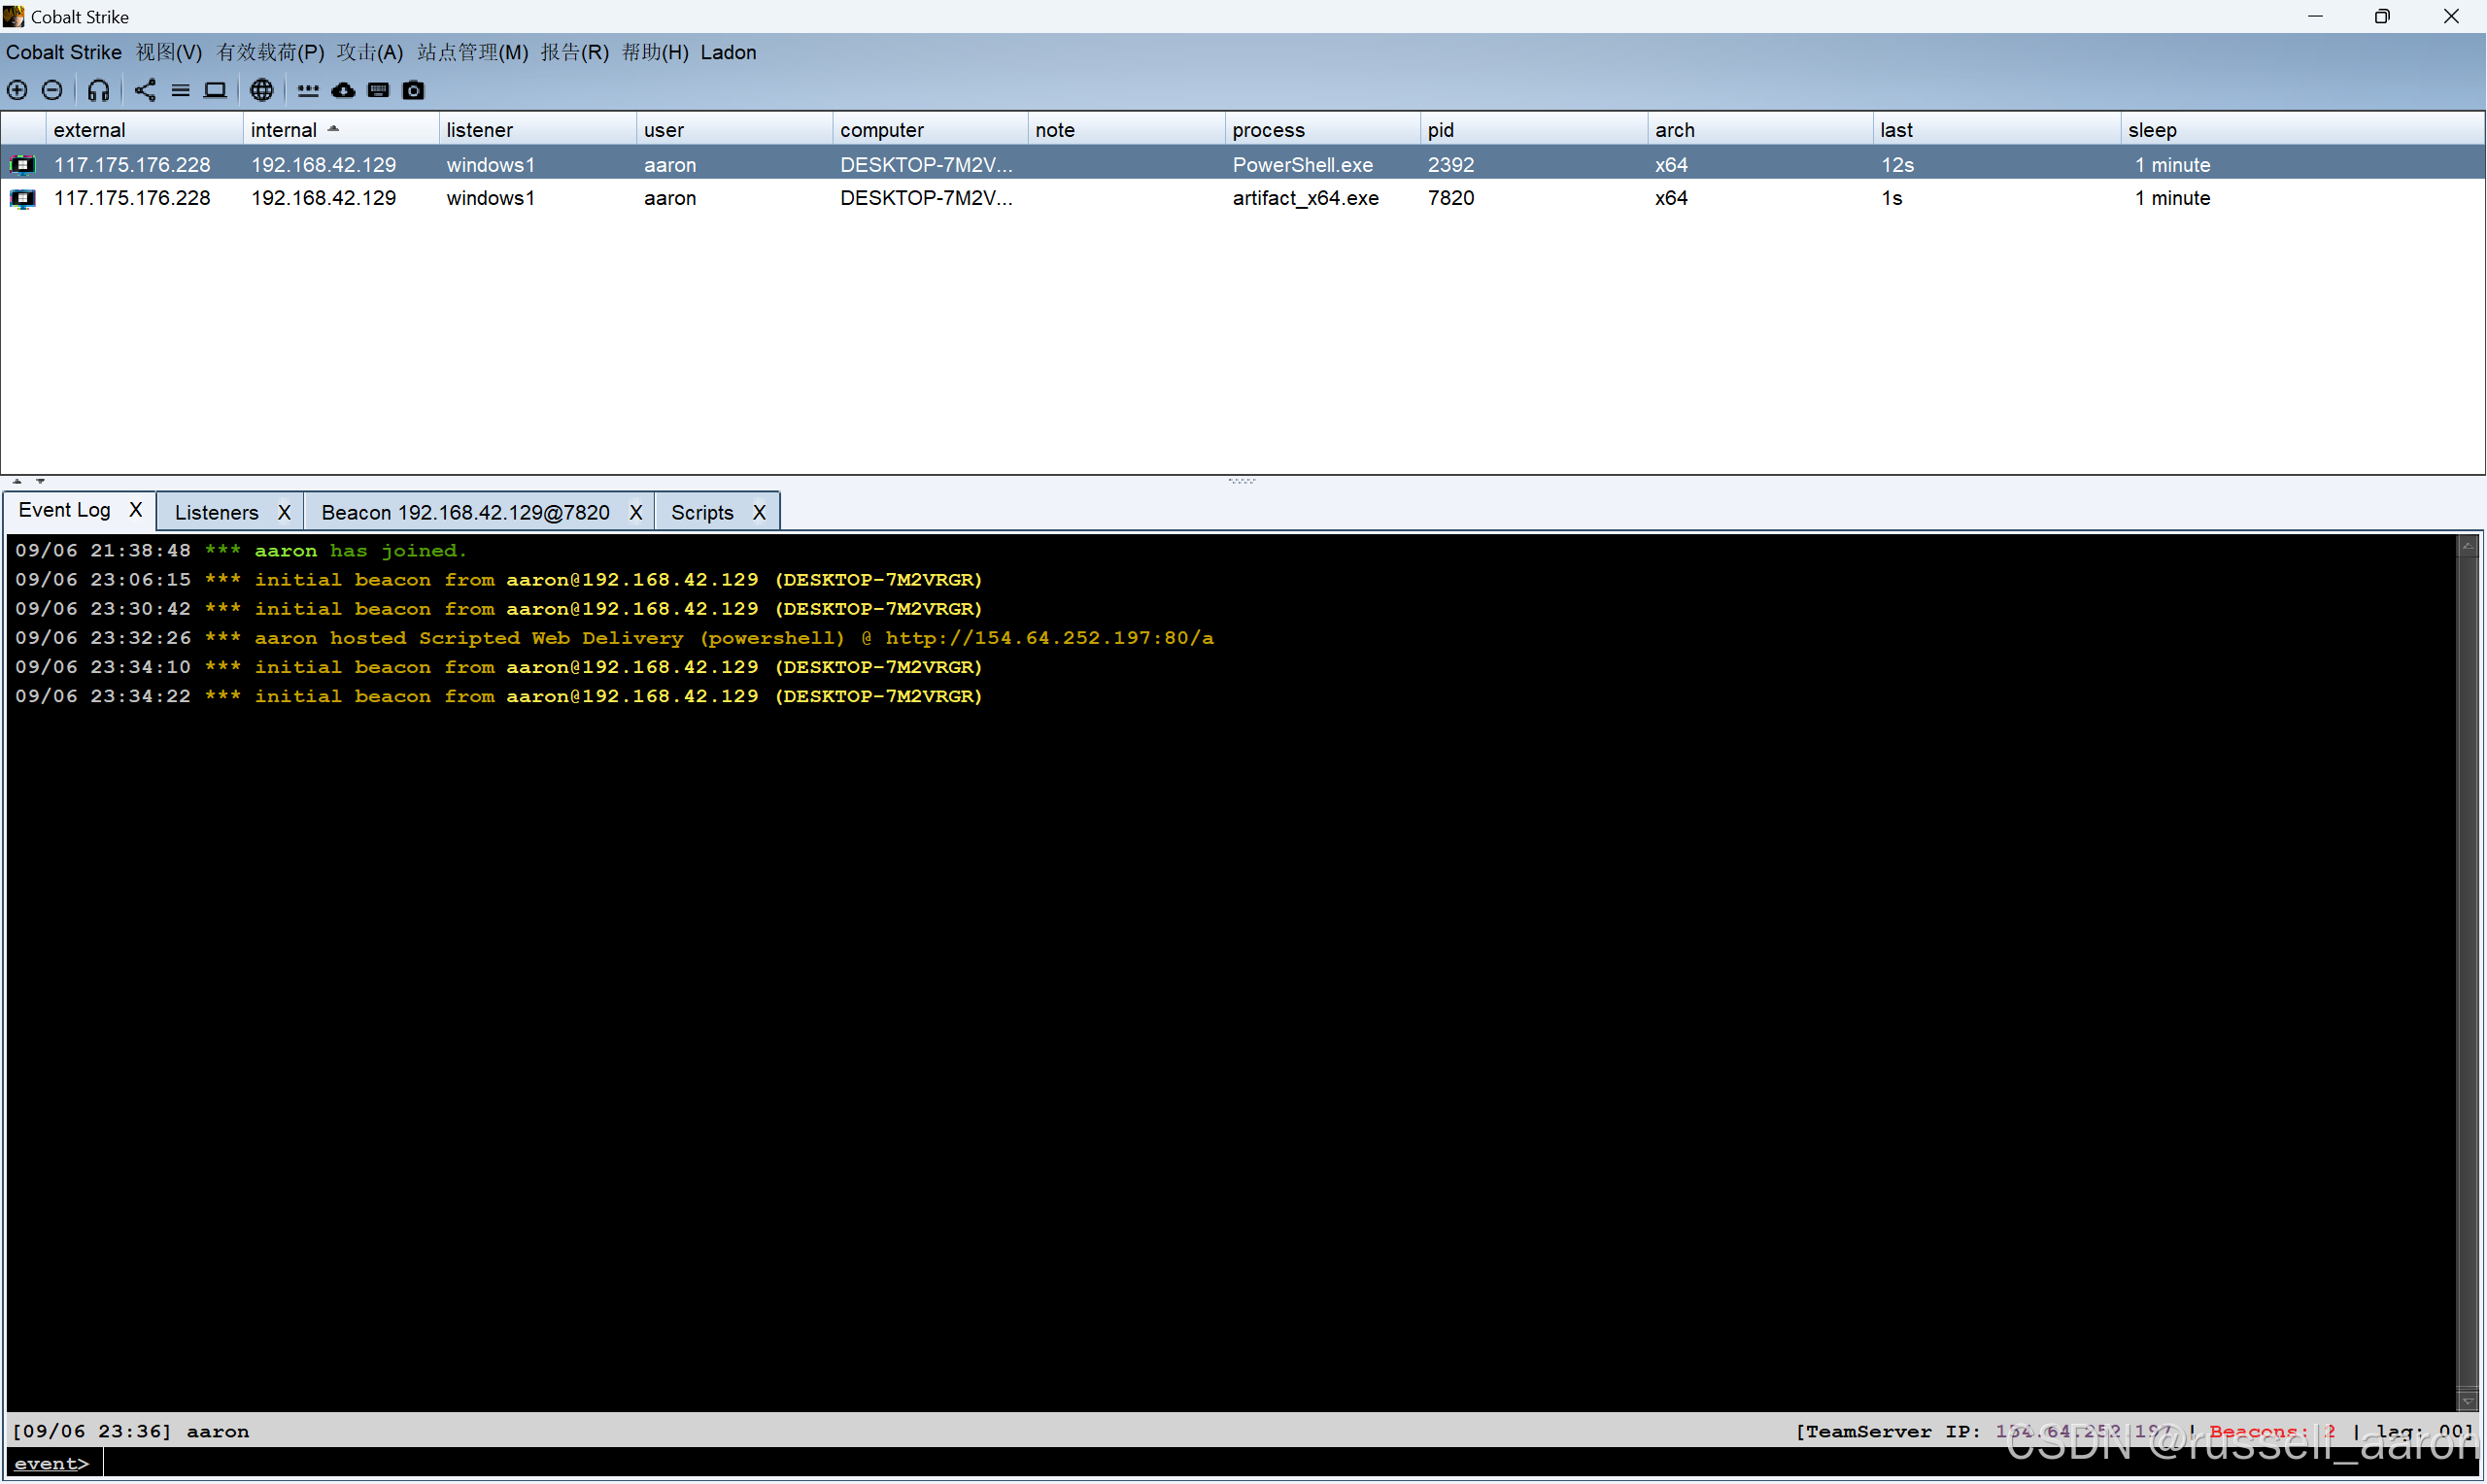
Task: Open keystrokes keyboard toolbar icon
Action: [x=378, y=90]
